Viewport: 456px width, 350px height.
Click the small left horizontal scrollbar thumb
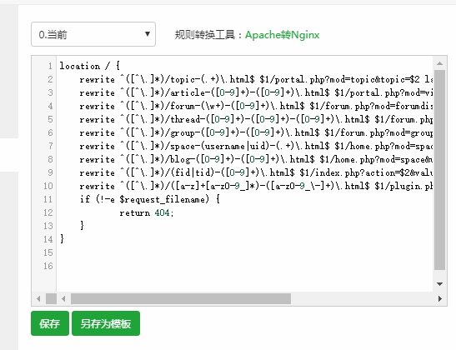(51, 298)
